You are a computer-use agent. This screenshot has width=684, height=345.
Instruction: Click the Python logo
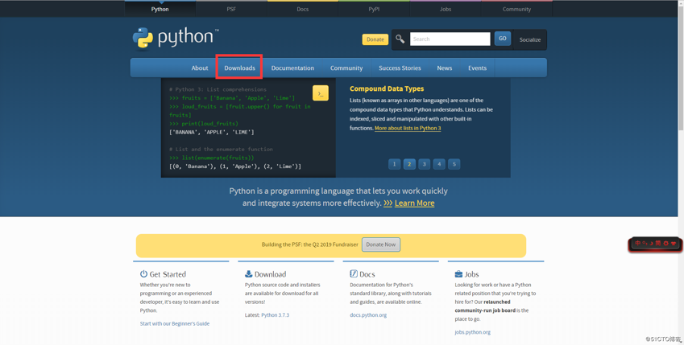[x=176, y=38]
